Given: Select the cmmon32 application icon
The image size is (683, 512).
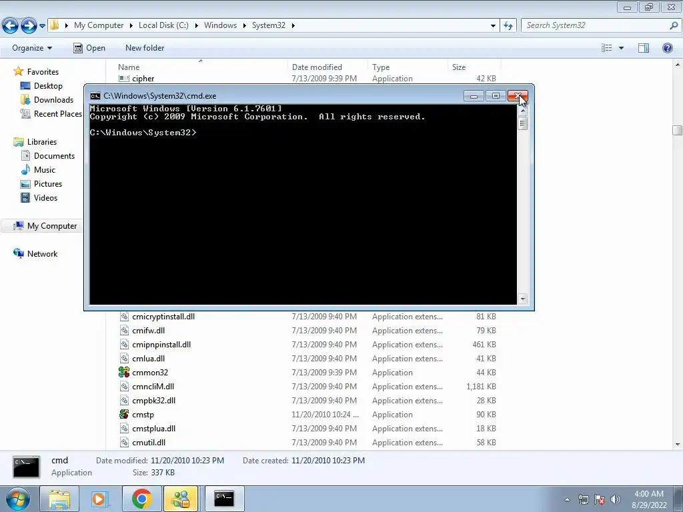Looking at the screenshot, I should pyautogui.click(x=124, y=372).
